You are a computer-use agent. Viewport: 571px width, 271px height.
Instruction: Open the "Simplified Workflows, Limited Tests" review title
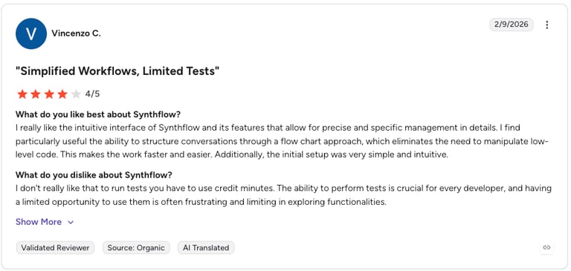tap(117, 71)
